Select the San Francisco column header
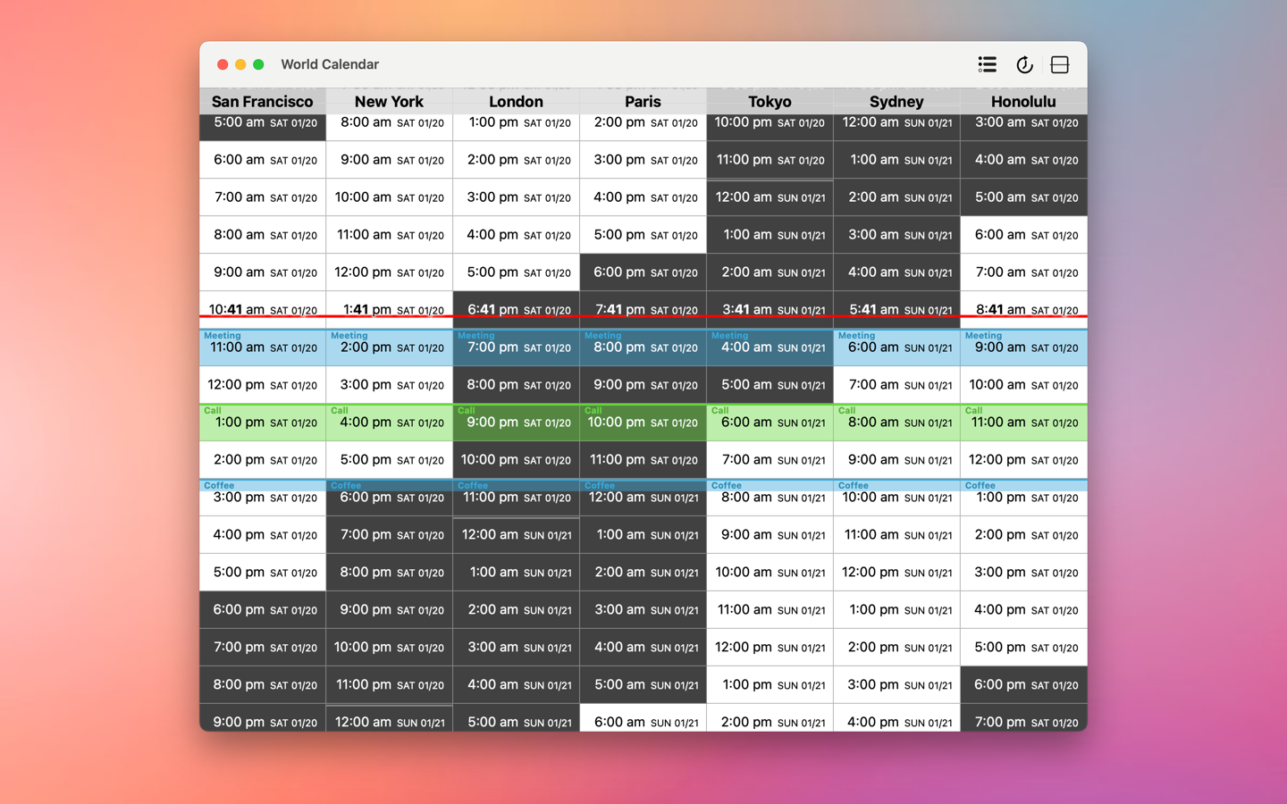1287x804 pixels. [x=263, y=101]
